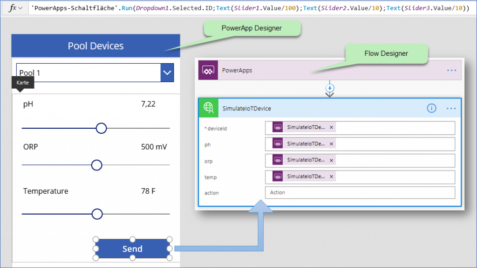Select the pH label

pyautogui.click(x=28, y=105)
